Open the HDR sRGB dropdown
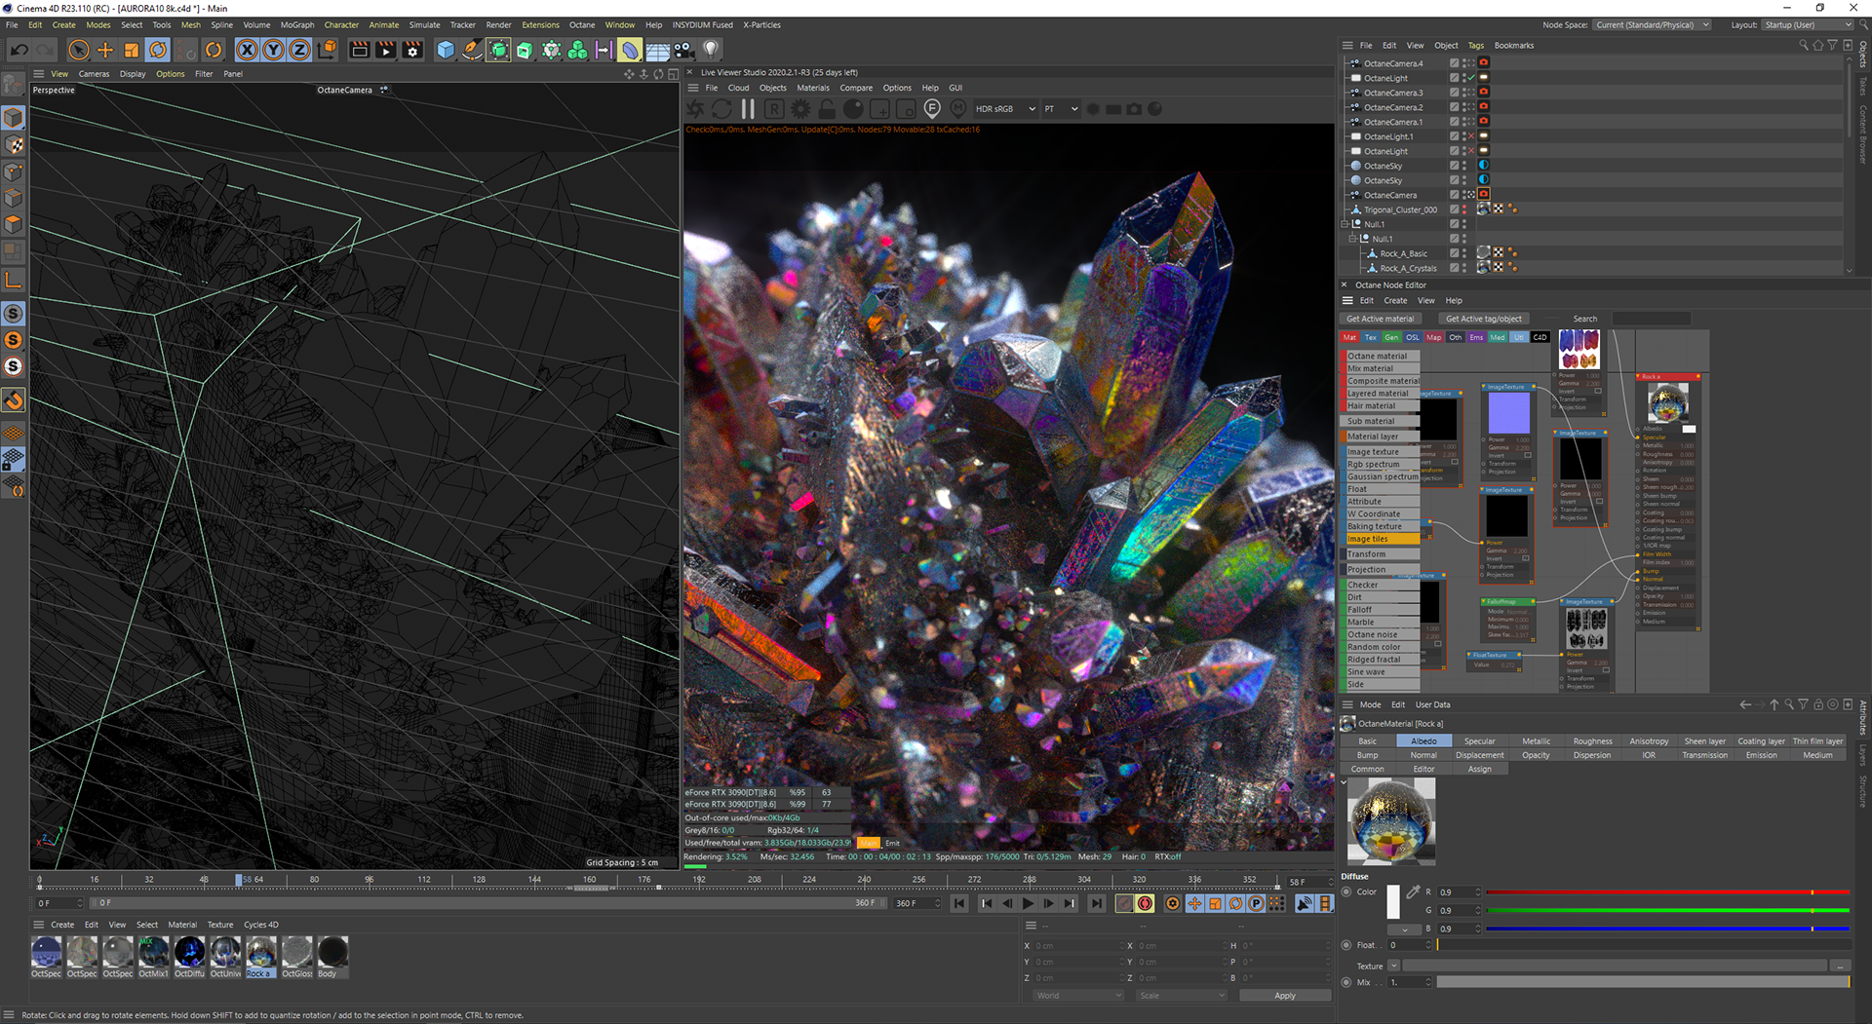The image size is (1872, 1024). point(1005,109)
